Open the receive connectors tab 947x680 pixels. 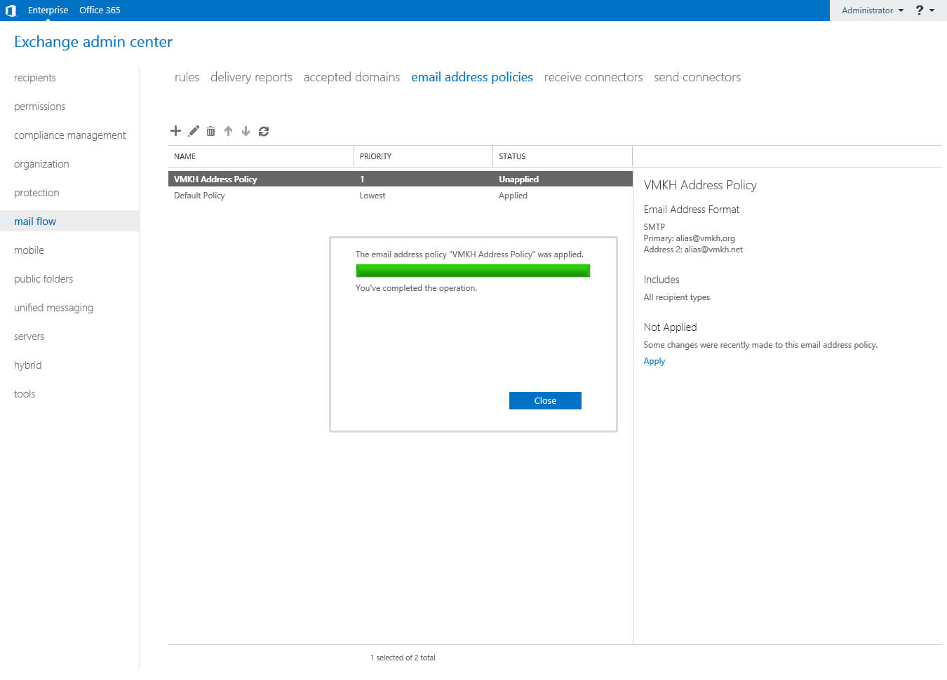(x=593, y=77)
